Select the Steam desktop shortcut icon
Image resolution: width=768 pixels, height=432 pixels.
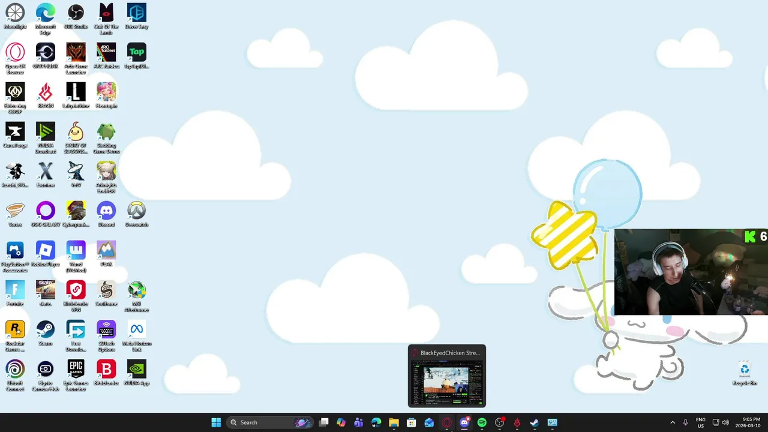click(46, 333)
